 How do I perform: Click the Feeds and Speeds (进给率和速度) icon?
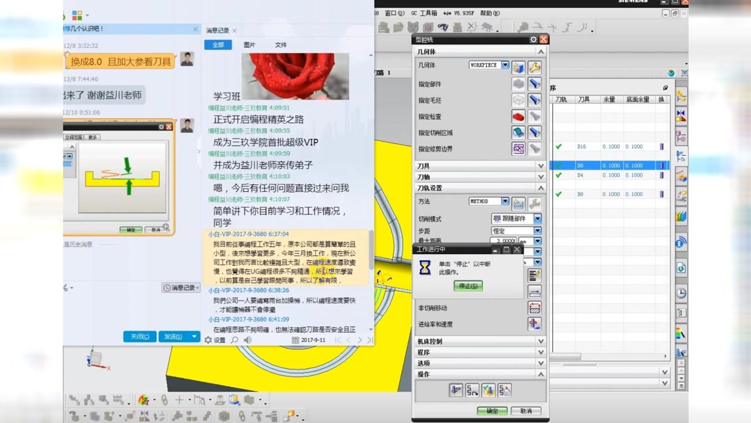point(535,323)
